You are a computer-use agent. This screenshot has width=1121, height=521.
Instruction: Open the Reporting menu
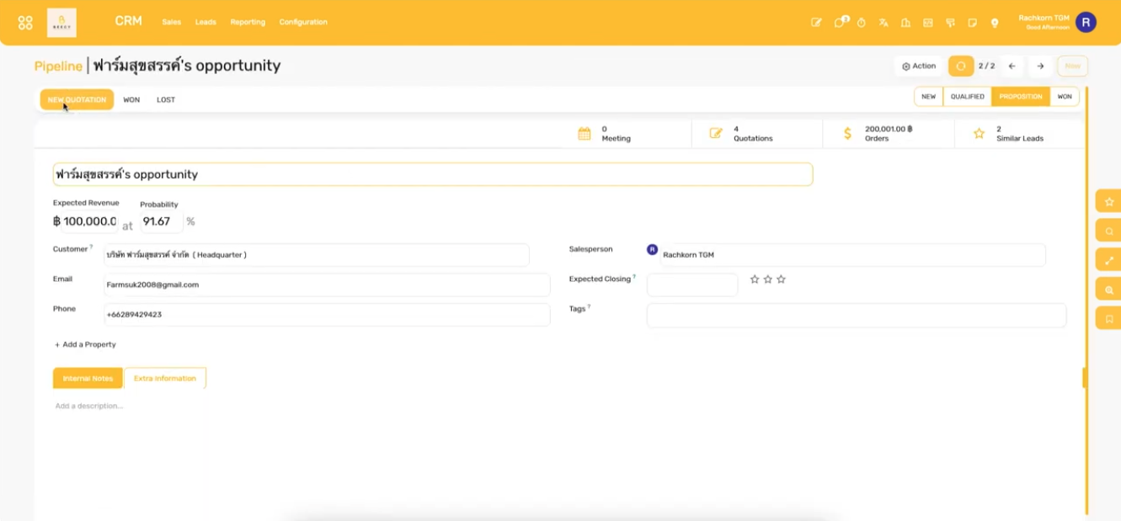click(x=248, y=23)
